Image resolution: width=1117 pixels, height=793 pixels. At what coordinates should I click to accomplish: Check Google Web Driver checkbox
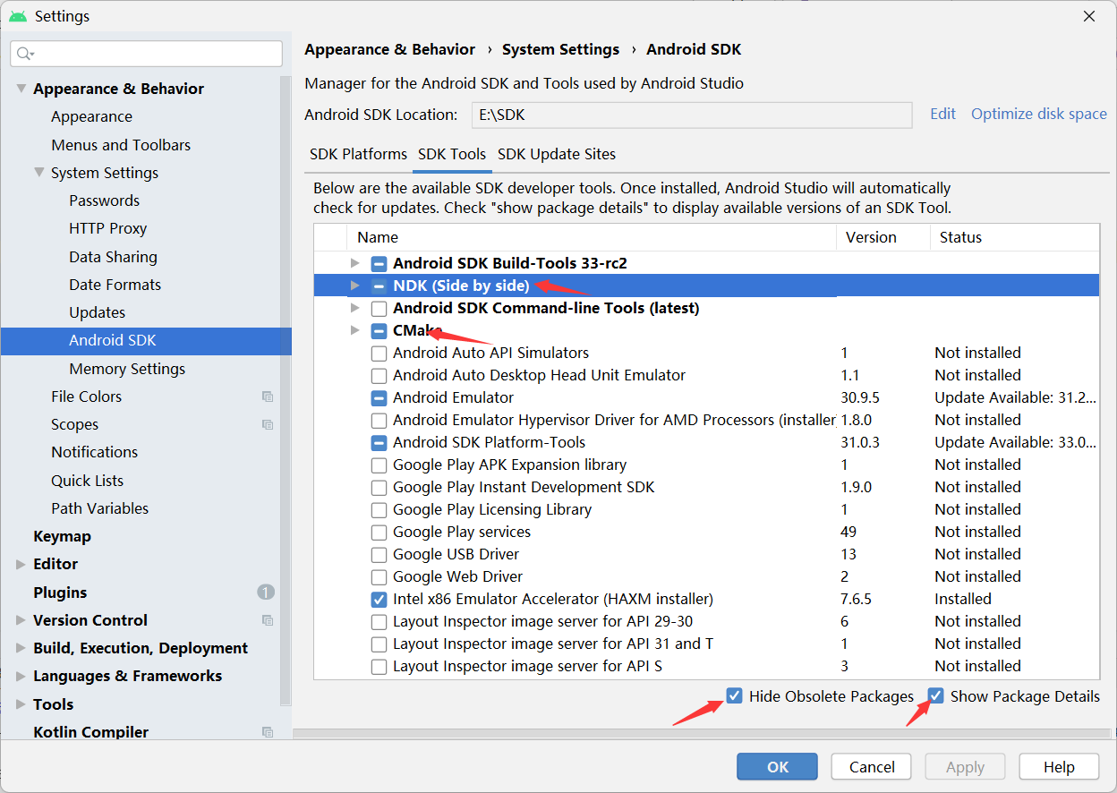click(379, 576)
